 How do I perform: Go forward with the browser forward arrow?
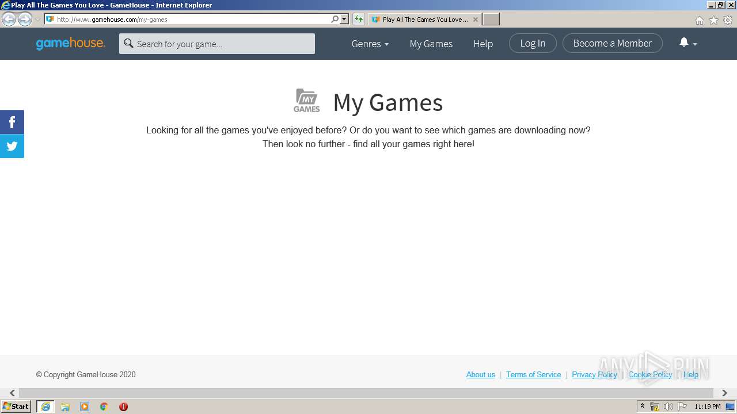point(25,20)
